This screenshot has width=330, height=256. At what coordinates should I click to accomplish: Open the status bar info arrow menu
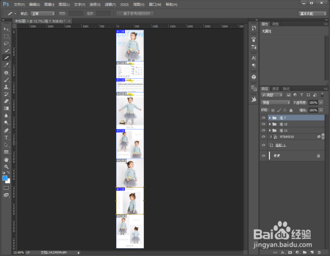79,253
